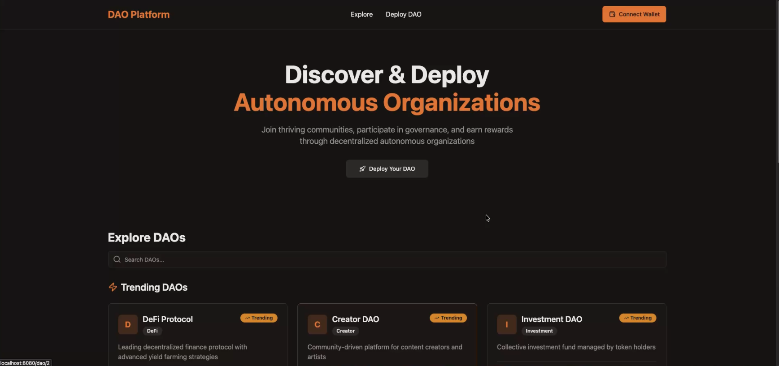This screenshot has width=779, height=366.
Task: Click the search magnifier icon
Action: click(x=117, y=259)
